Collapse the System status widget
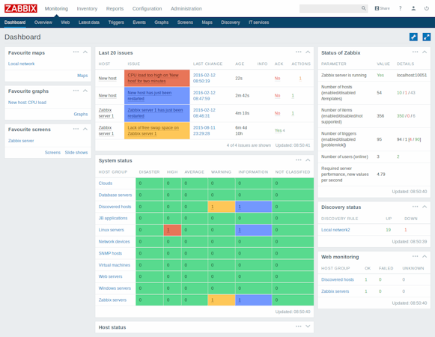 (308, 160)
